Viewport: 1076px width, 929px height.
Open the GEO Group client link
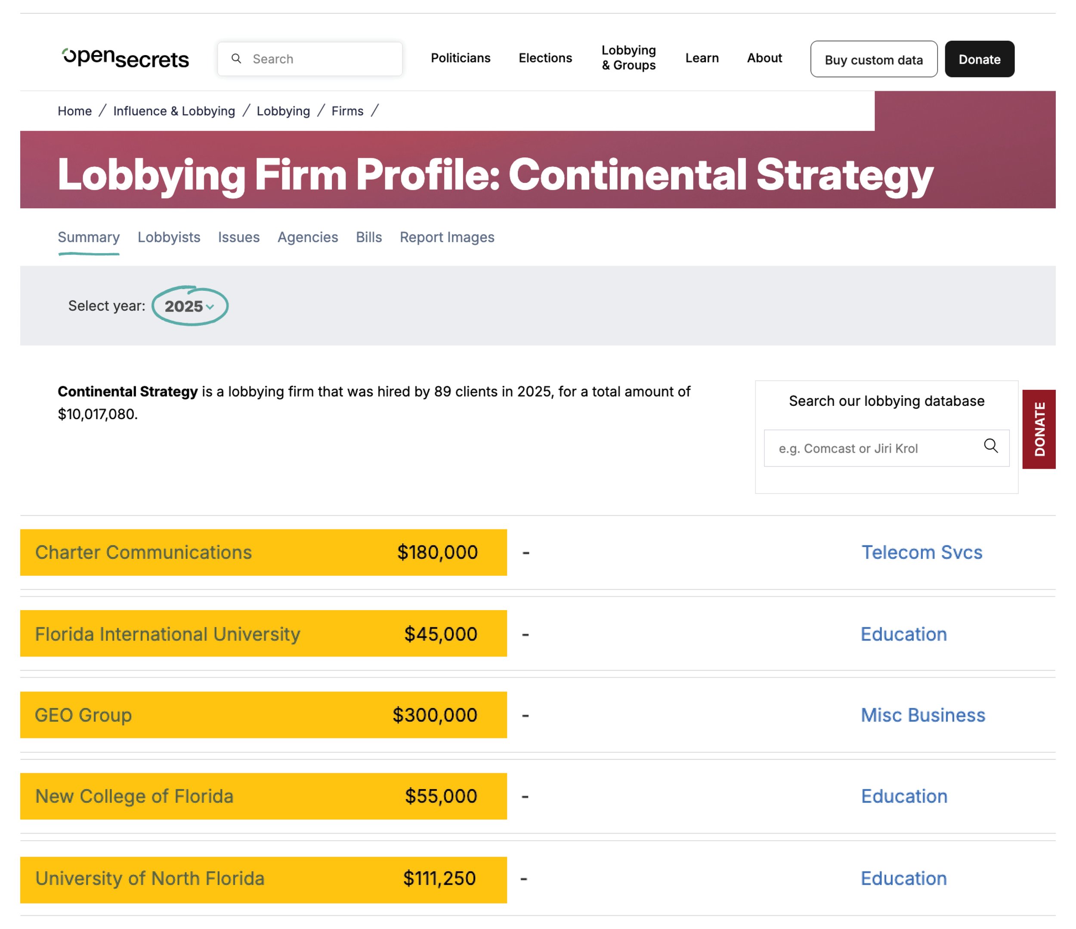pyautogui.click(x=83, y=715)
